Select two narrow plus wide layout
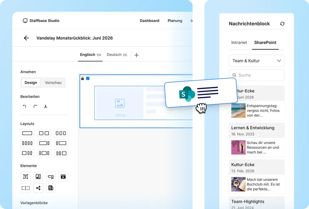 click(61, 153)
